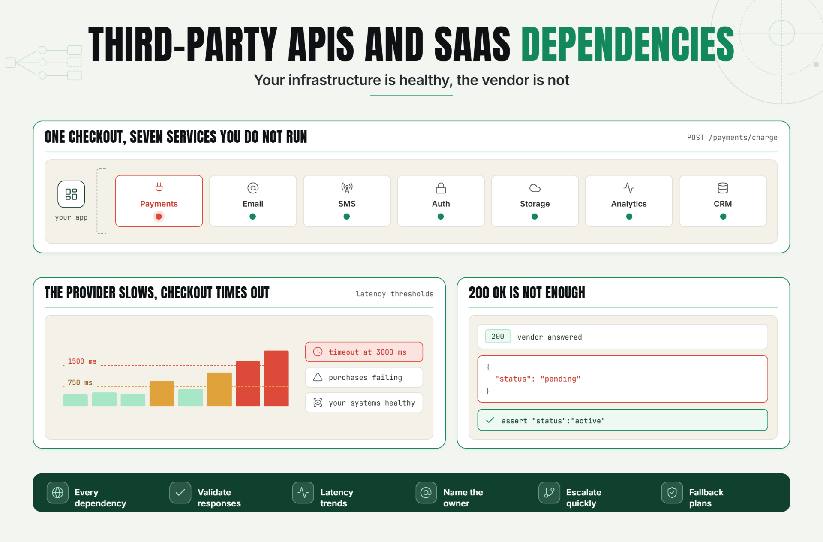Click the 'Fallback plans' footer text

[706, 498]
